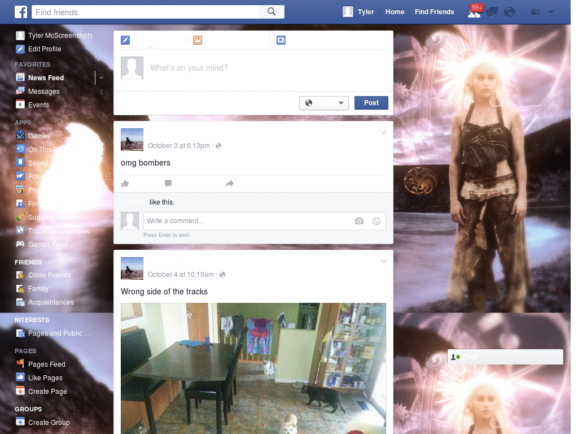Select the update status pencil tab
Screen dimensions: 578x434
pyautogui.click(x=125, y=40)
